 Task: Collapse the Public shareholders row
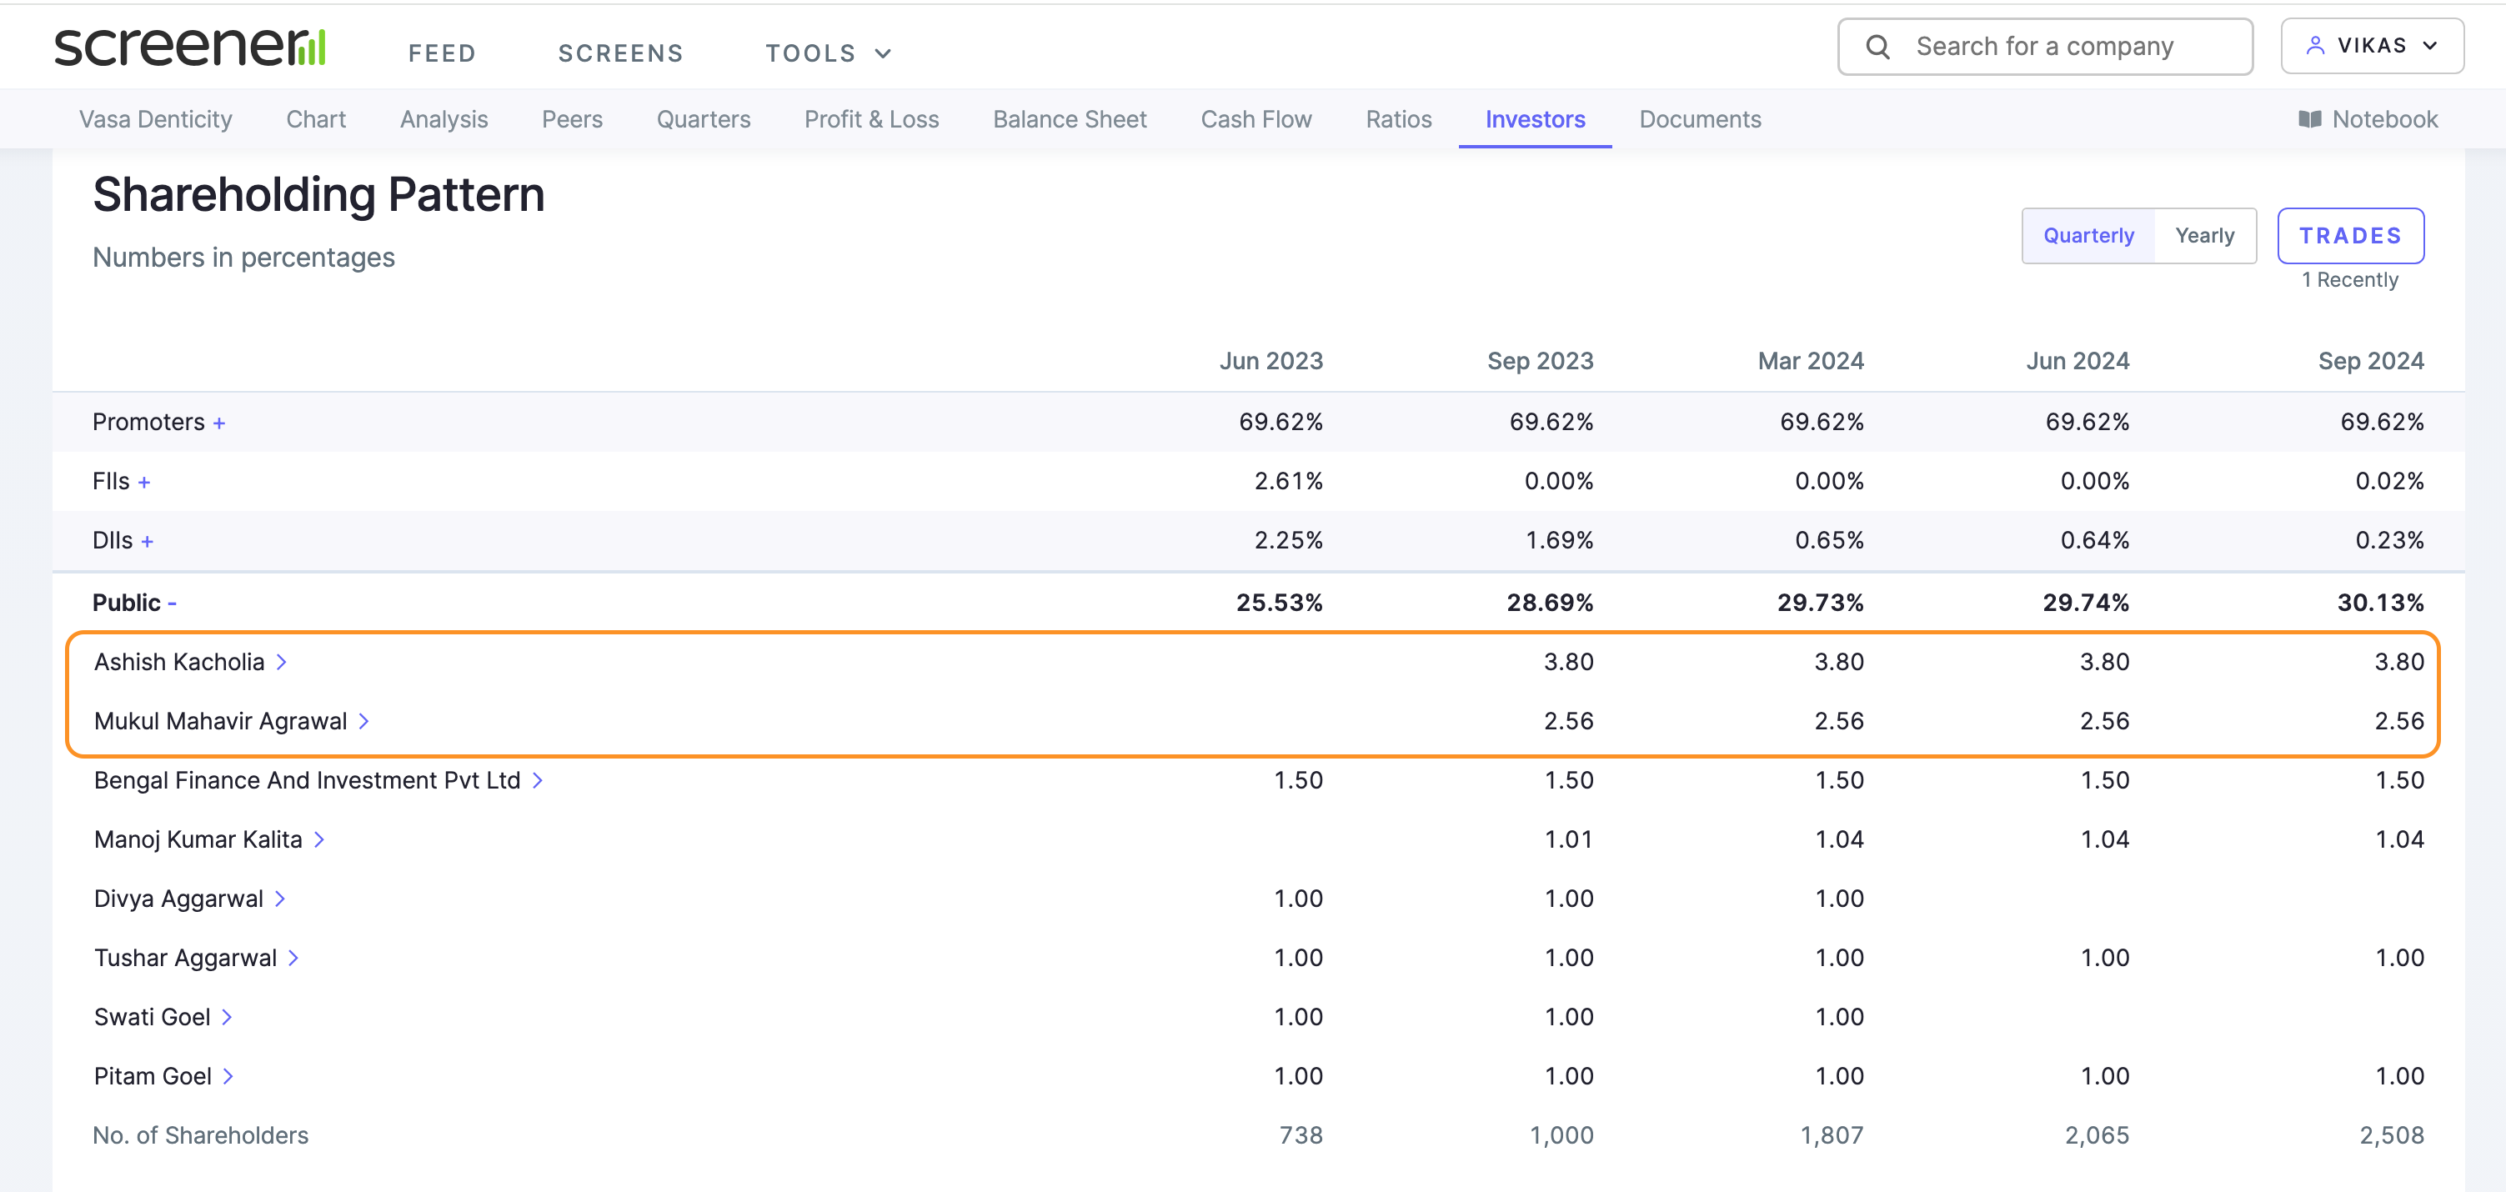tap(173, 604)
